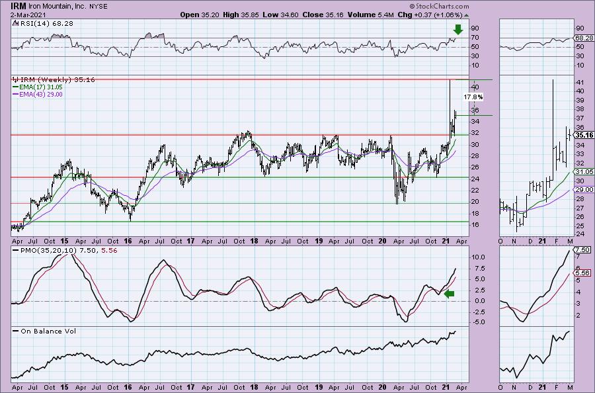Image resolution: width=595 pixels, height=393 pixels.
Task: Click the StockCharts.com copyright text
Action: (440, 6)
